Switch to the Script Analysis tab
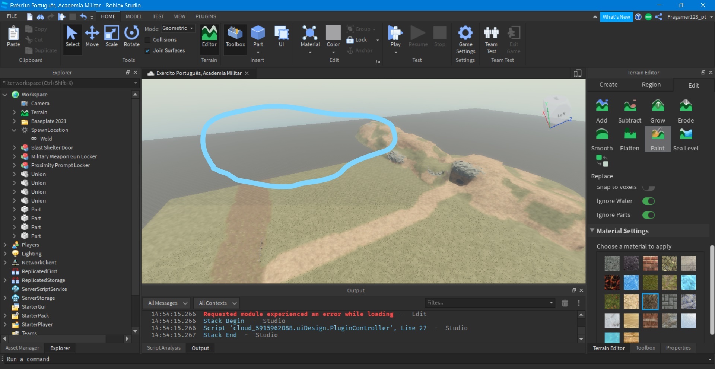The height and width of the screenshot is (369, 715). tap(164, 348)
